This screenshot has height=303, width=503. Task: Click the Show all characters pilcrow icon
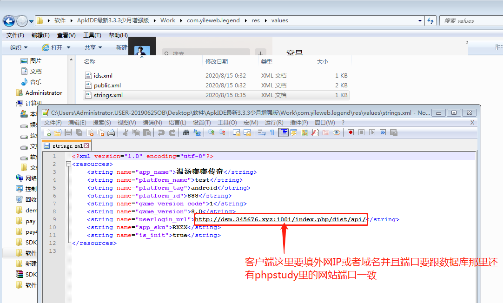pos(272,132)
